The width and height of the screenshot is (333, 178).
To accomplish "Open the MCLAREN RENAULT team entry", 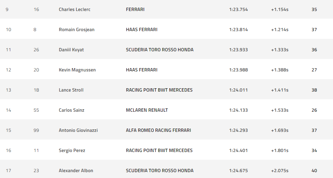I will (x=147, y=110).
